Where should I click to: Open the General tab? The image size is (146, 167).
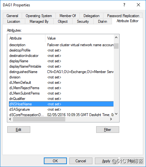click(12, 16)
